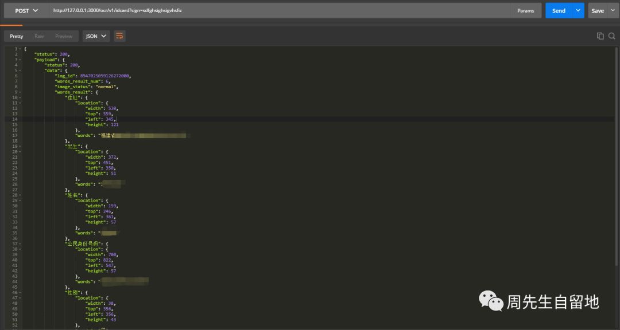The width and height of the screenshot is (620, 330).
Task: Click the "top": 822 line
Action: pyautogui.click(x=99, y=260)
